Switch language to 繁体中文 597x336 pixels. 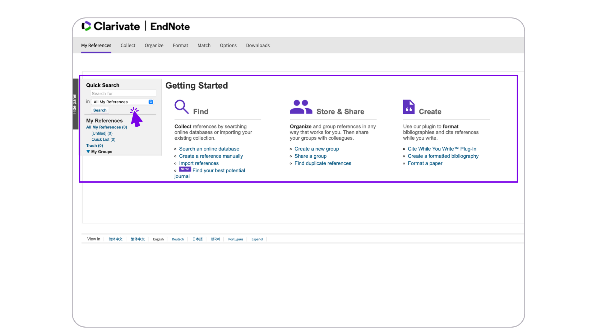(138, 239)
